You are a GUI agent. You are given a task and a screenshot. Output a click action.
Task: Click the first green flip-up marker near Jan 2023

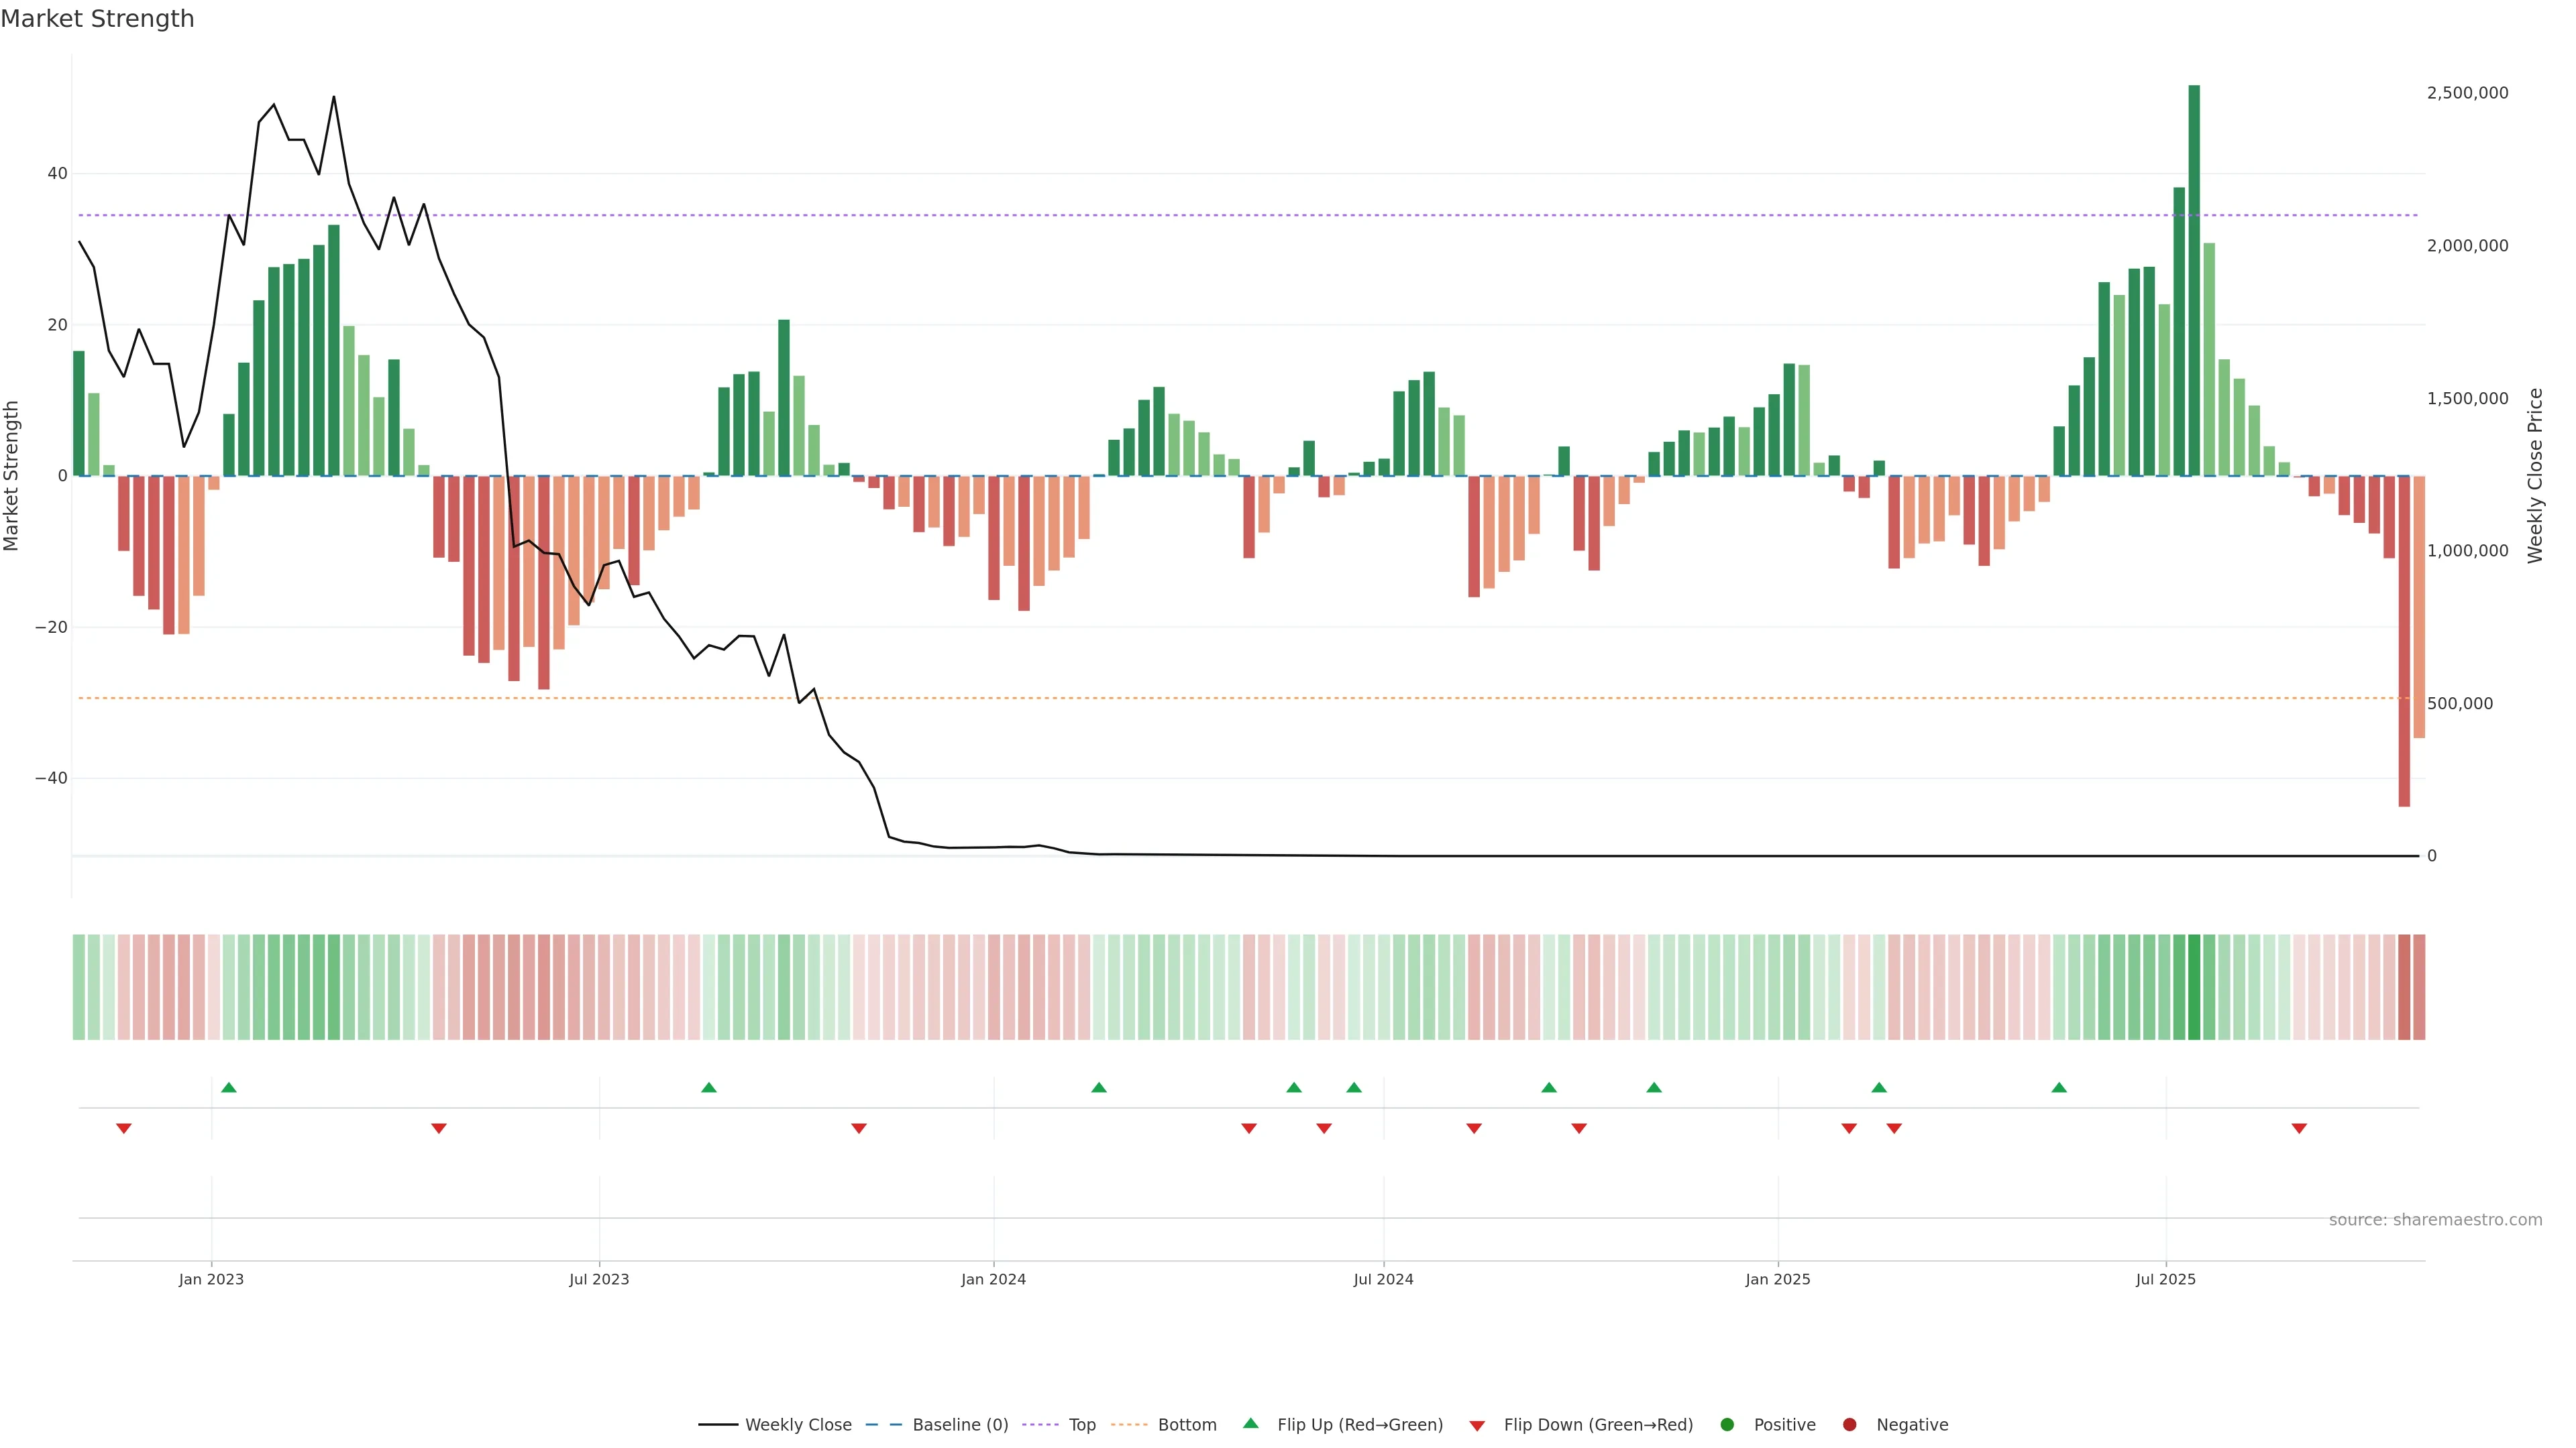[x=229, y=1087]
